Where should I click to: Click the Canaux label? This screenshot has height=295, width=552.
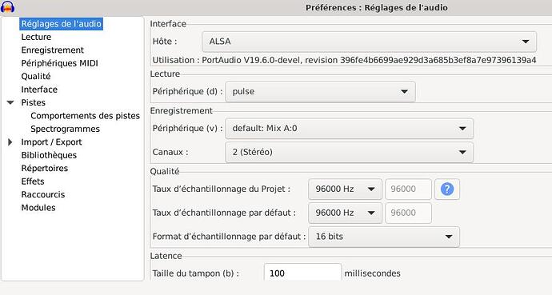click(170, 152)
